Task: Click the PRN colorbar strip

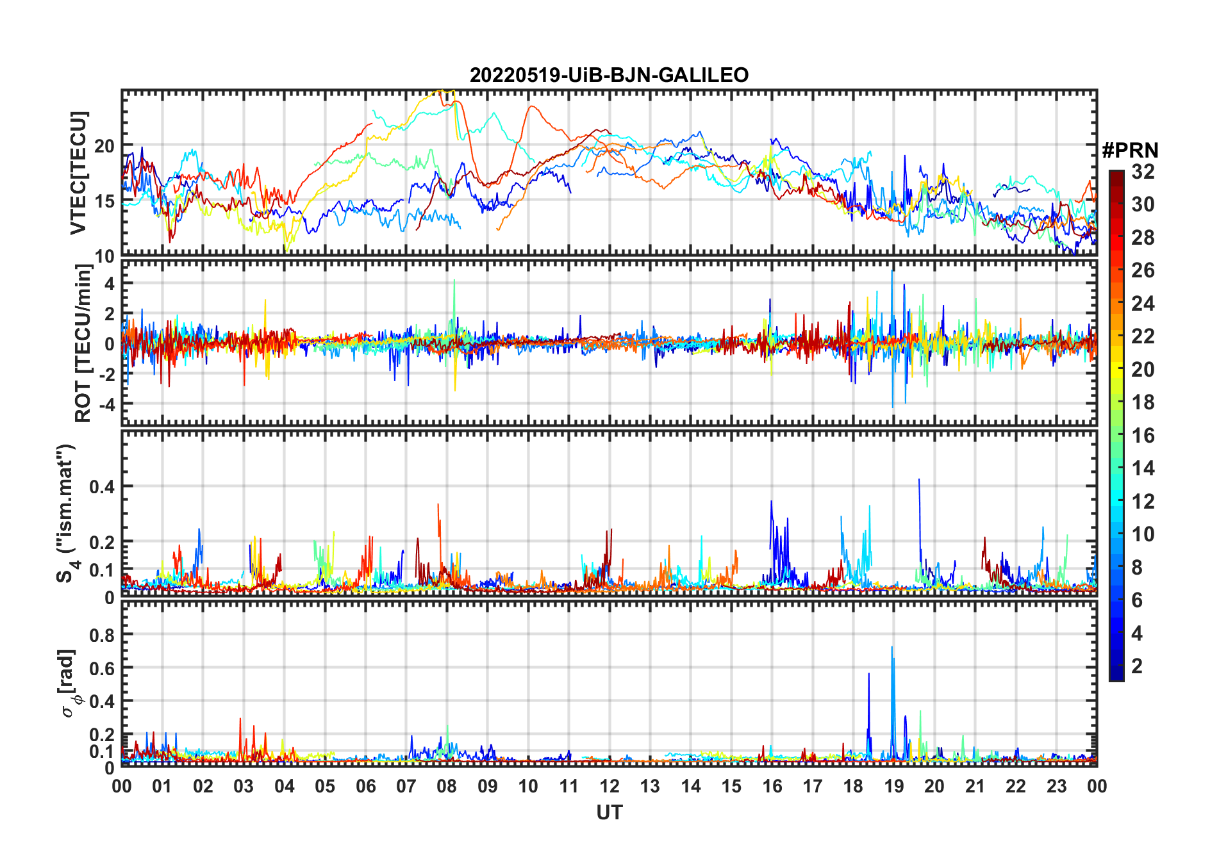Action: (1116, 425)
